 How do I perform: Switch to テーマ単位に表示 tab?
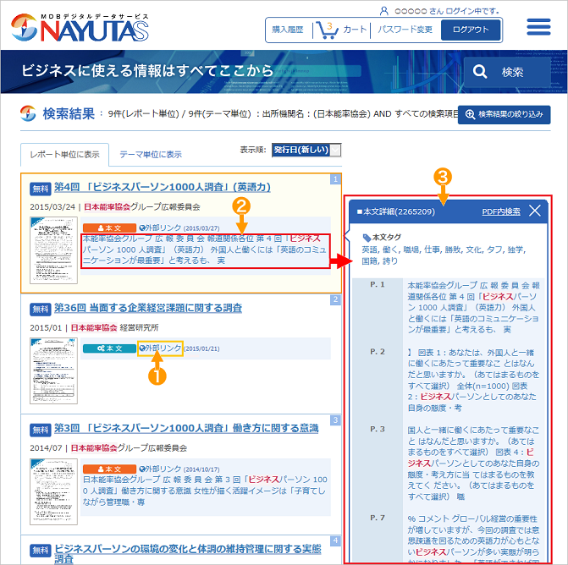(151, 155)
